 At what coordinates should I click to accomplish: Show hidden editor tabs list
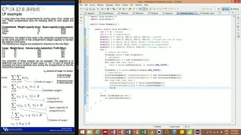(220, 13)
